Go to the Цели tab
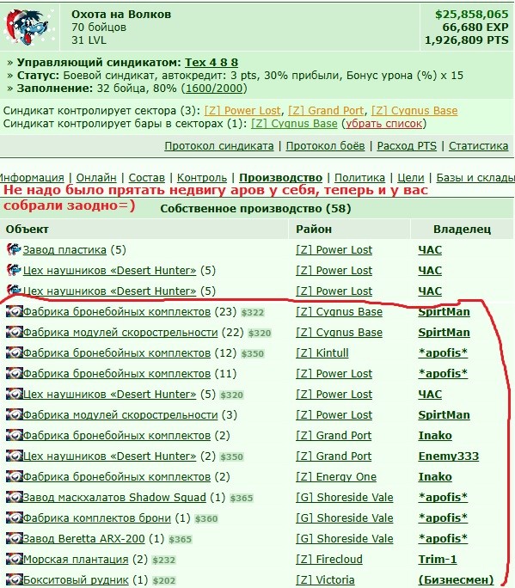 pyautogui.click(x=410, y=177)
